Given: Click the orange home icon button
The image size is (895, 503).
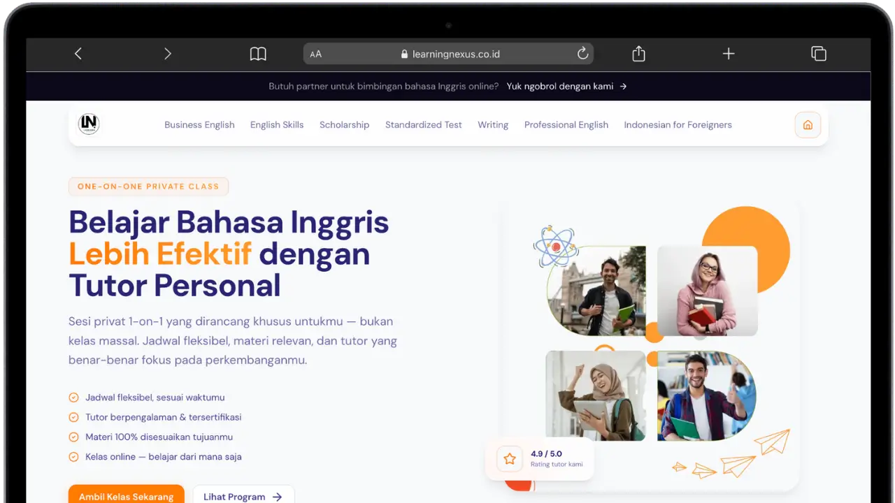Looking at the screenshot, I should tap(808, 125).
